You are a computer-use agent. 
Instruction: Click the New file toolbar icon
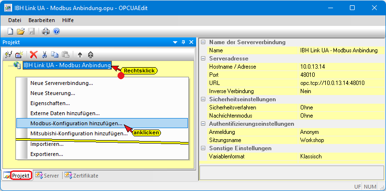[10, 31]
